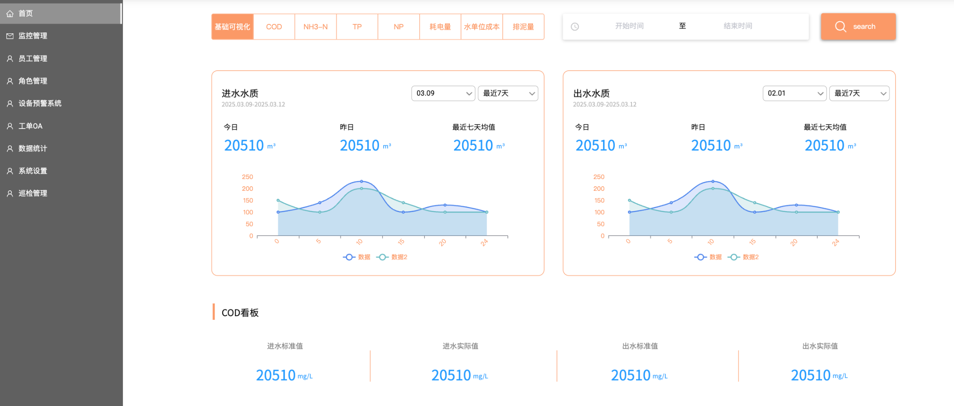954x406 pixels.
Task: Select the 耗电量 tab
Action: (x=440, y=27)
